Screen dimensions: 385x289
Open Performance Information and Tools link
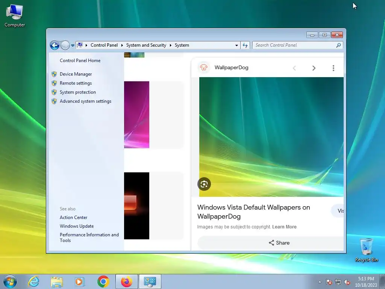pos(89,237)
